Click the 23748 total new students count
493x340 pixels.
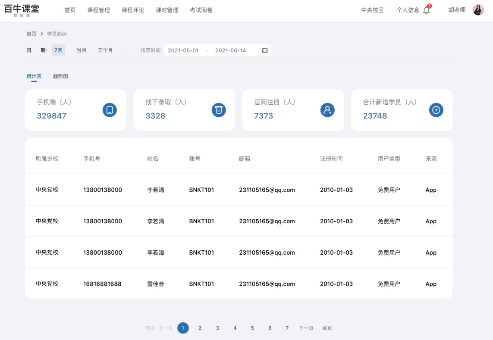[x=375, y=115]
